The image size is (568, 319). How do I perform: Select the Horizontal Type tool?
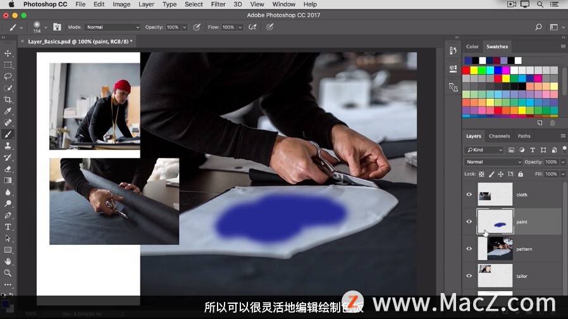click(8, 227)
